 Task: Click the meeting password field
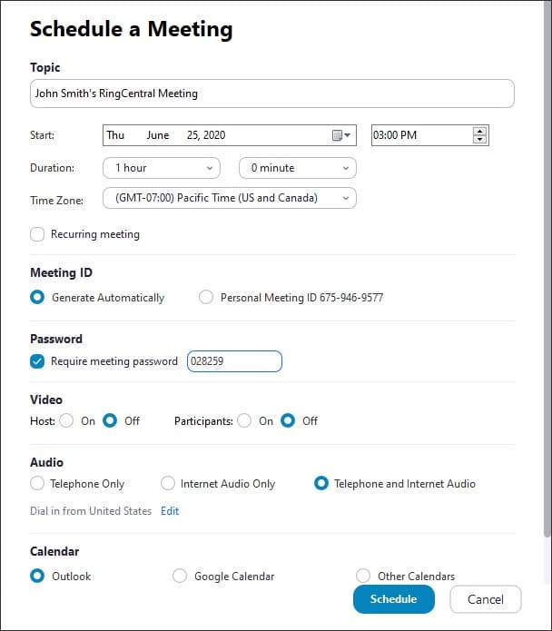coord(234,361)
